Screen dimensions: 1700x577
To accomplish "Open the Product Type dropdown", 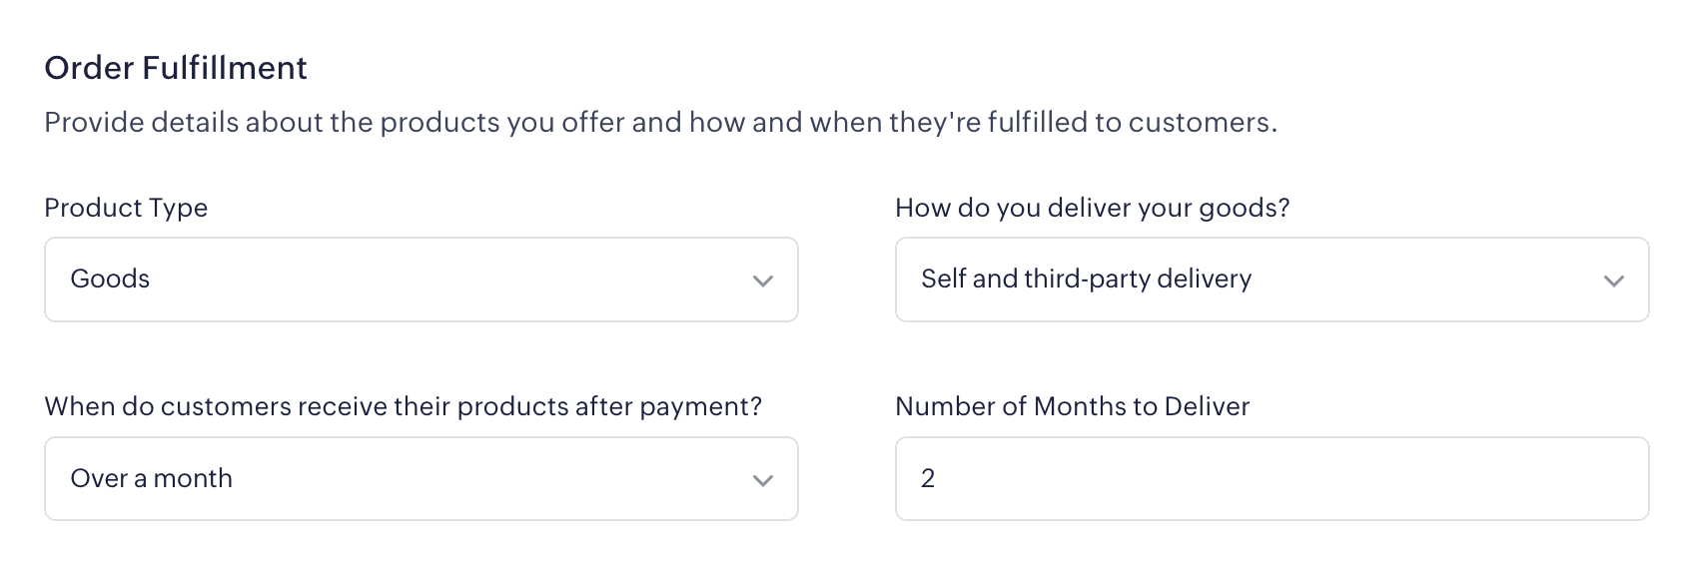I will coord(421,280).
